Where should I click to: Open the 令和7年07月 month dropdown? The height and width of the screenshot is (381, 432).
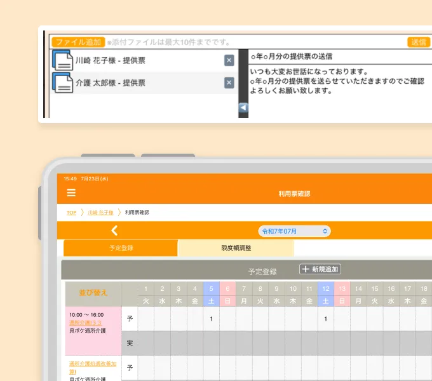coord(294,231)
